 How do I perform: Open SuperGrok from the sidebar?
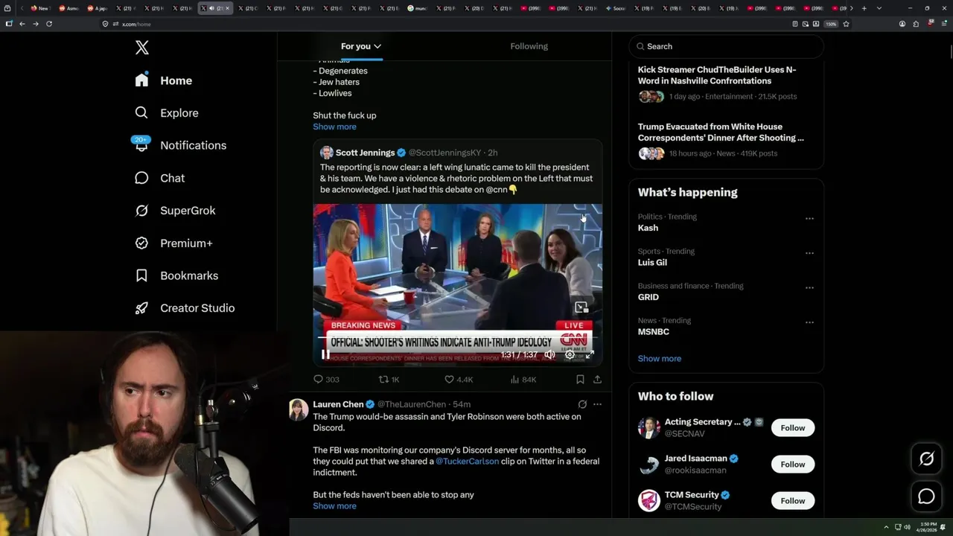pos(175,211)
